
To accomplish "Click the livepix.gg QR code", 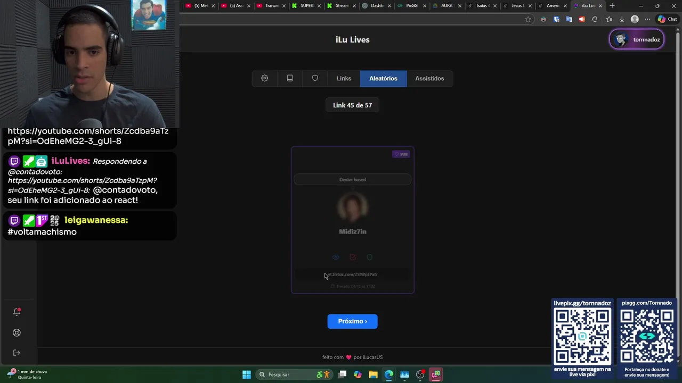I will [582, 337].
